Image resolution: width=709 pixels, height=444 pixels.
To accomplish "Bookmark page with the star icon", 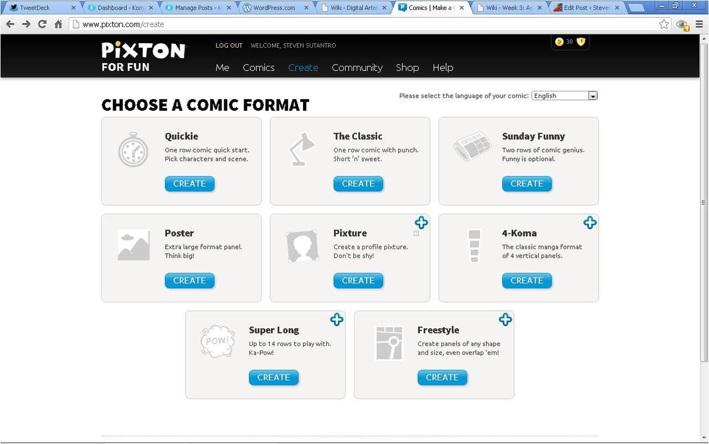I will pyautogui.click(x=664, y=24).
